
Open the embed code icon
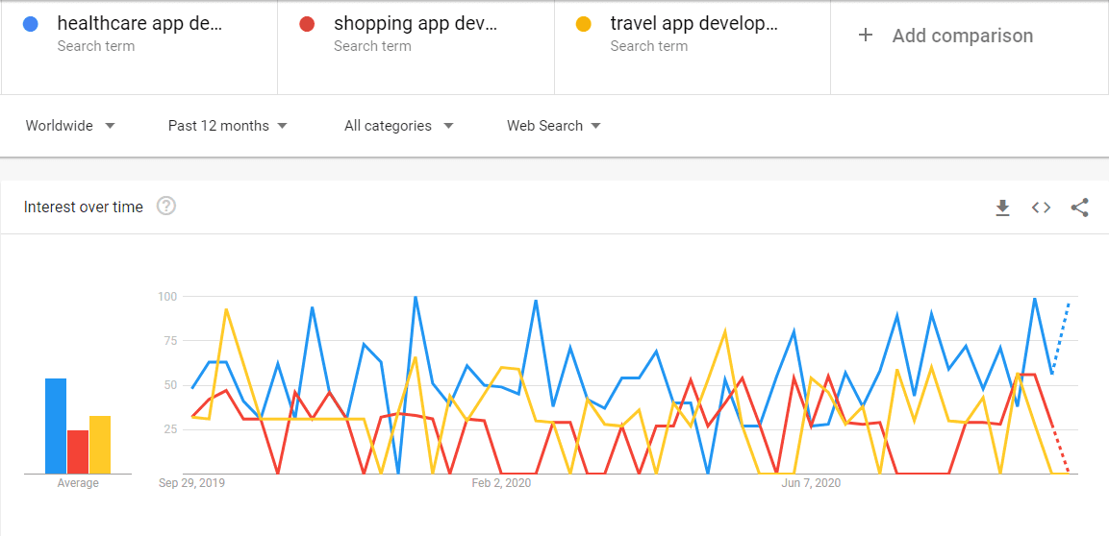click(1041, 207)
